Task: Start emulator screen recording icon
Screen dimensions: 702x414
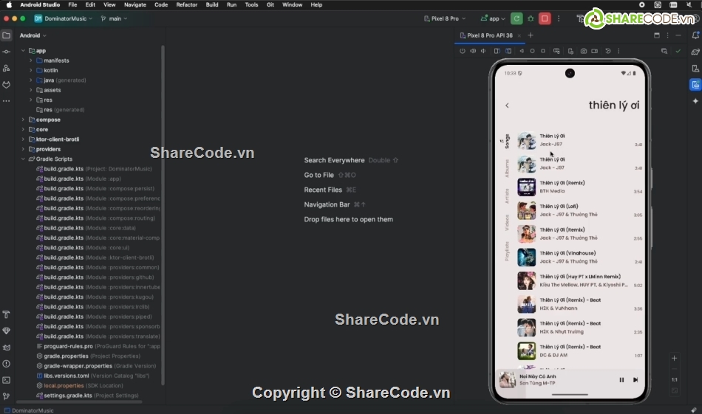Action: [x=595, y=51]
